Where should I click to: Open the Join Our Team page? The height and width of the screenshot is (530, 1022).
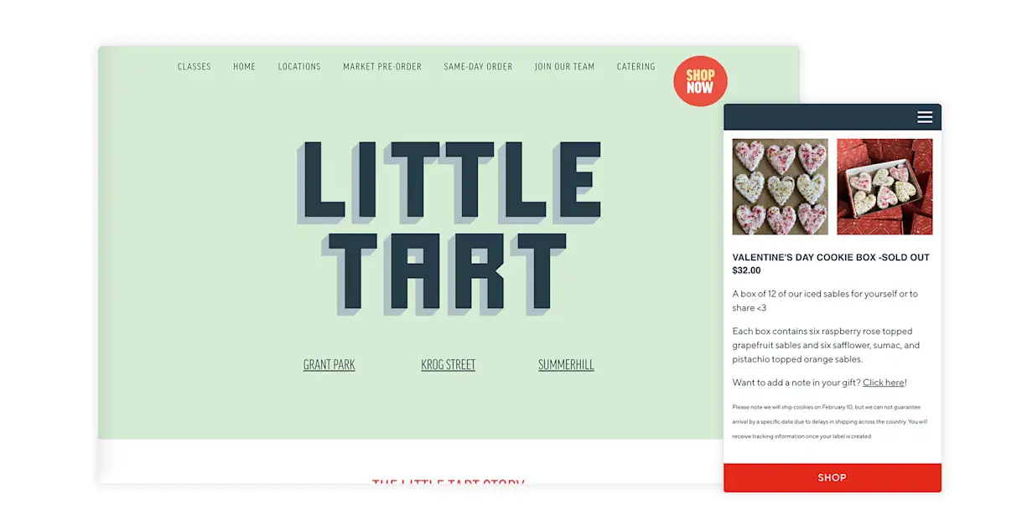coord(564,67)
